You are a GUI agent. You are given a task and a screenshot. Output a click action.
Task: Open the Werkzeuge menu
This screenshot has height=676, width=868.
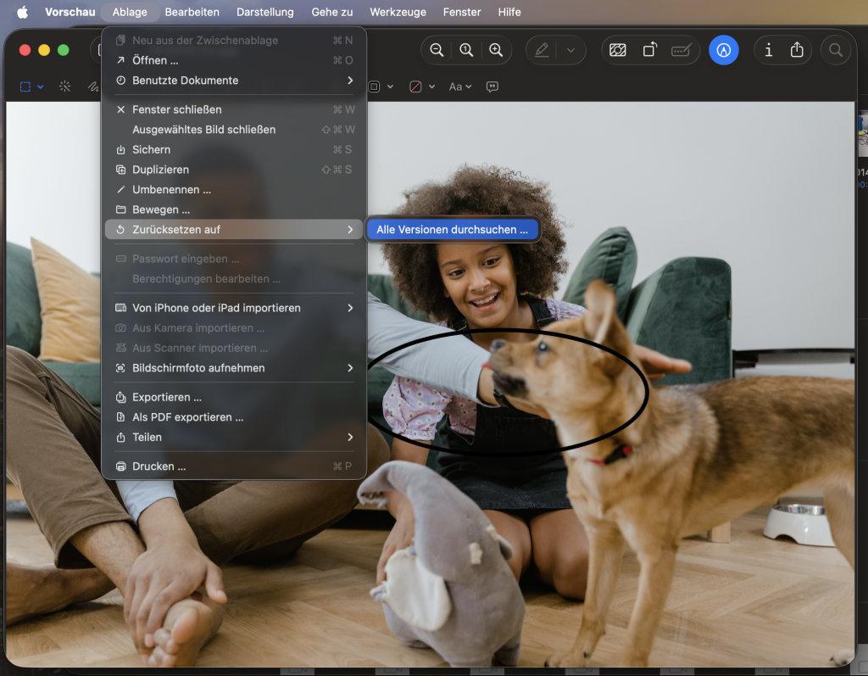click(x=398, y=12)
